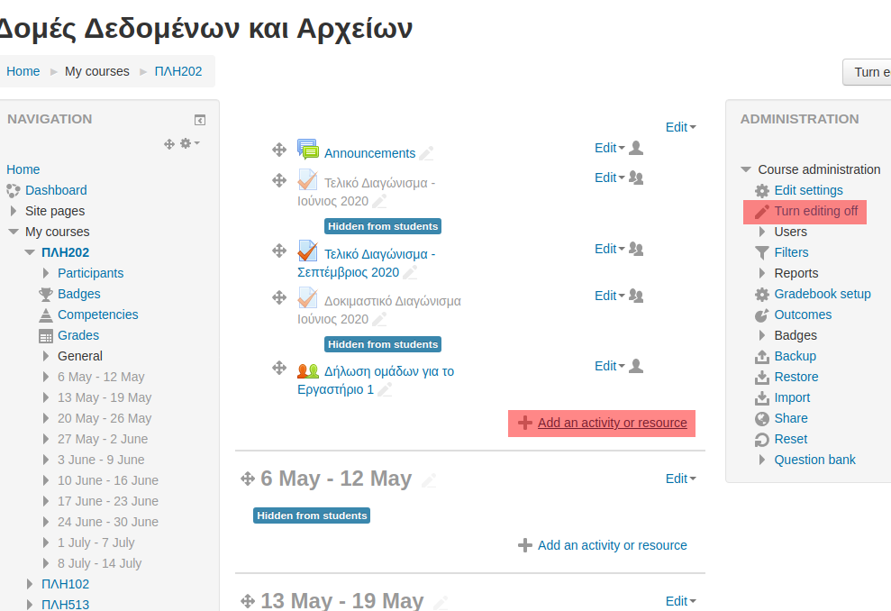
Task: Click the pencil rename icon next to Announcements
Action: 426,153
